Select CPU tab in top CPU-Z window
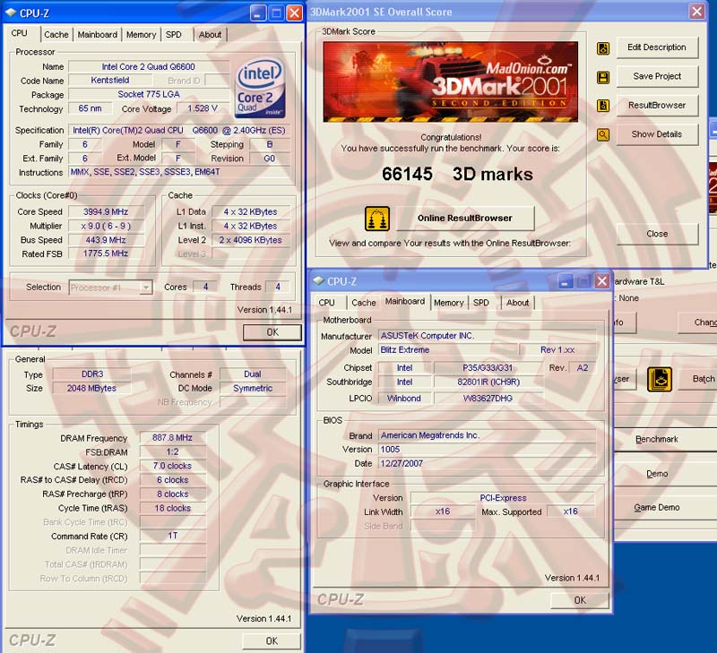The height and width of the screenshot is (653, 717). pos(20,33)
